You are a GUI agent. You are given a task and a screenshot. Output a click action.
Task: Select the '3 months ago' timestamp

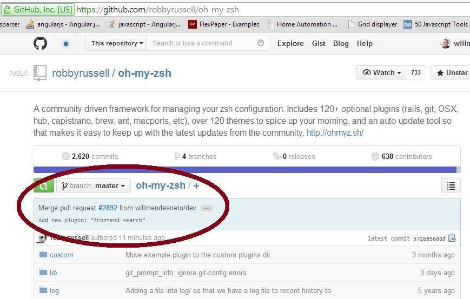433,255
